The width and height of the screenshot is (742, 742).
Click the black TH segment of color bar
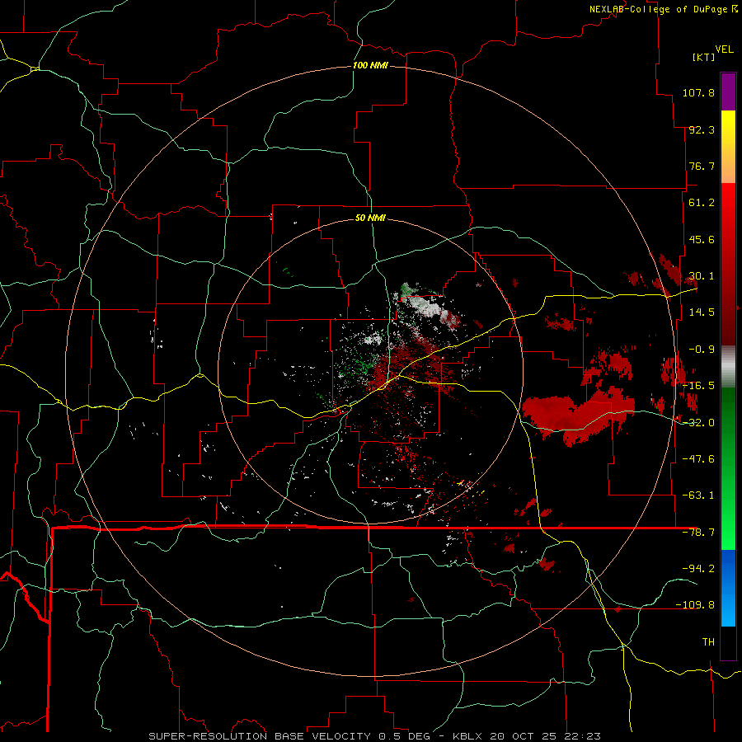728,642
